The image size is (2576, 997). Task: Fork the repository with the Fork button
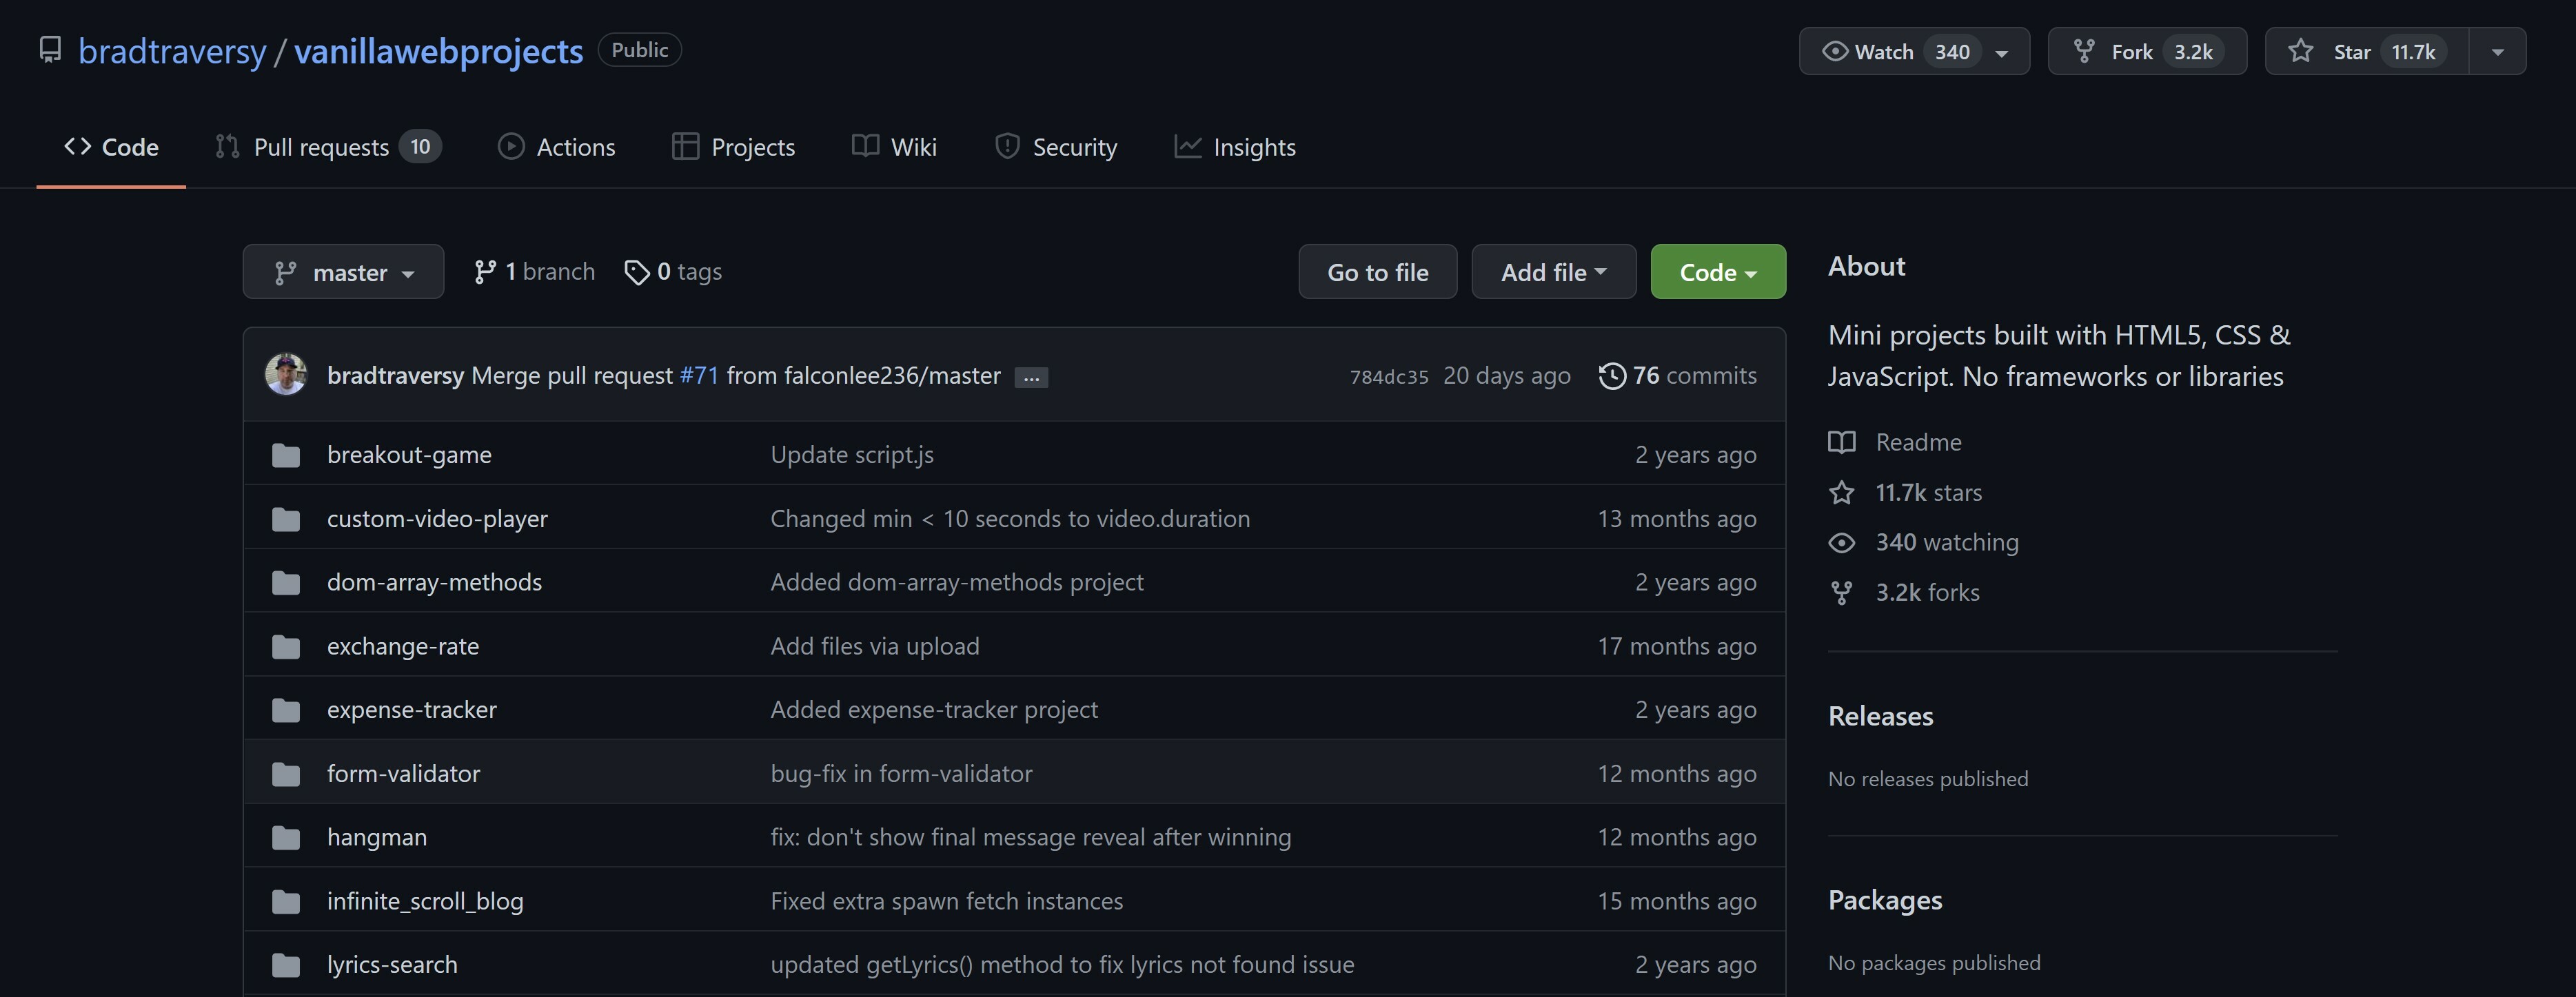[x=2147, y=51]
